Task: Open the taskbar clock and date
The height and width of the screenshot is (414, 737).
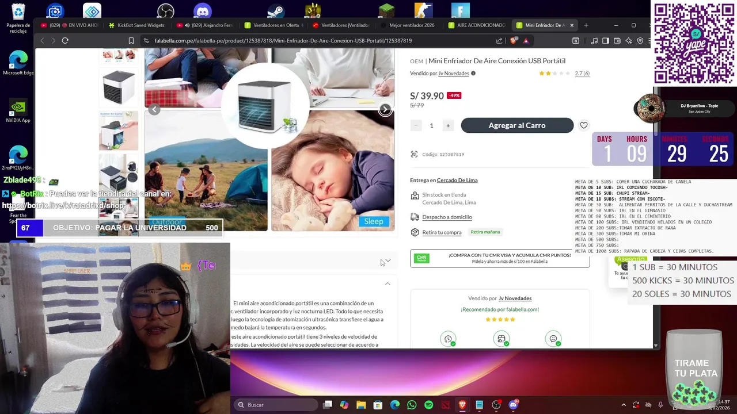Action: click(719, 405)
